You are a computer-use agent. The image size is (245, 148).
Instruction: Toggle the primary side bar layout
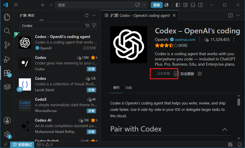[178, 5]
